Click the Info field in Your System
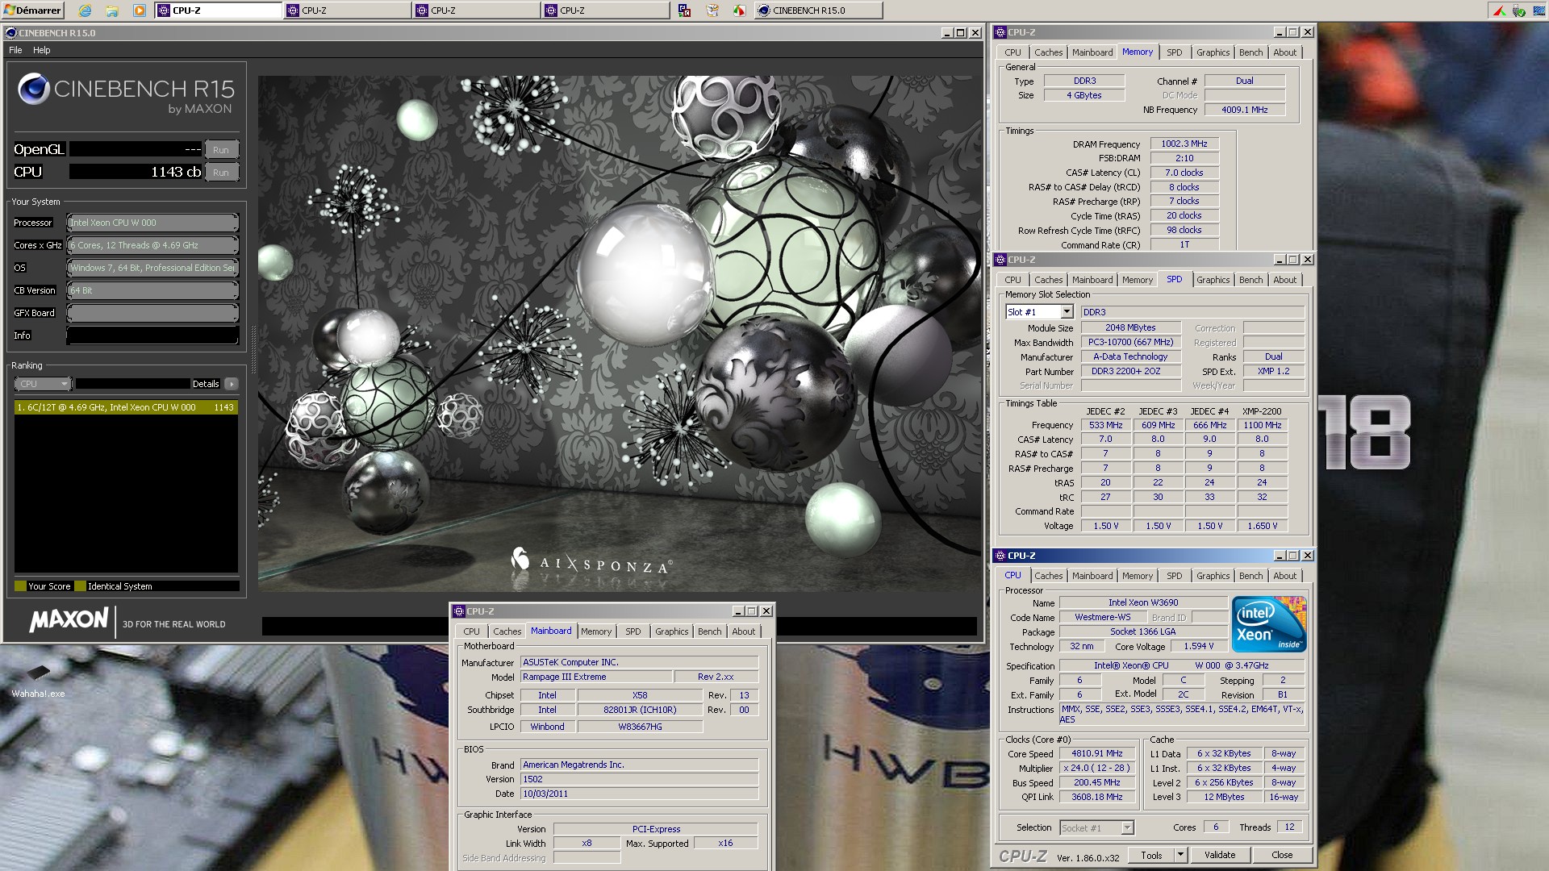The width and height of the screenshot is (1549, 871). tap(152, 335)
